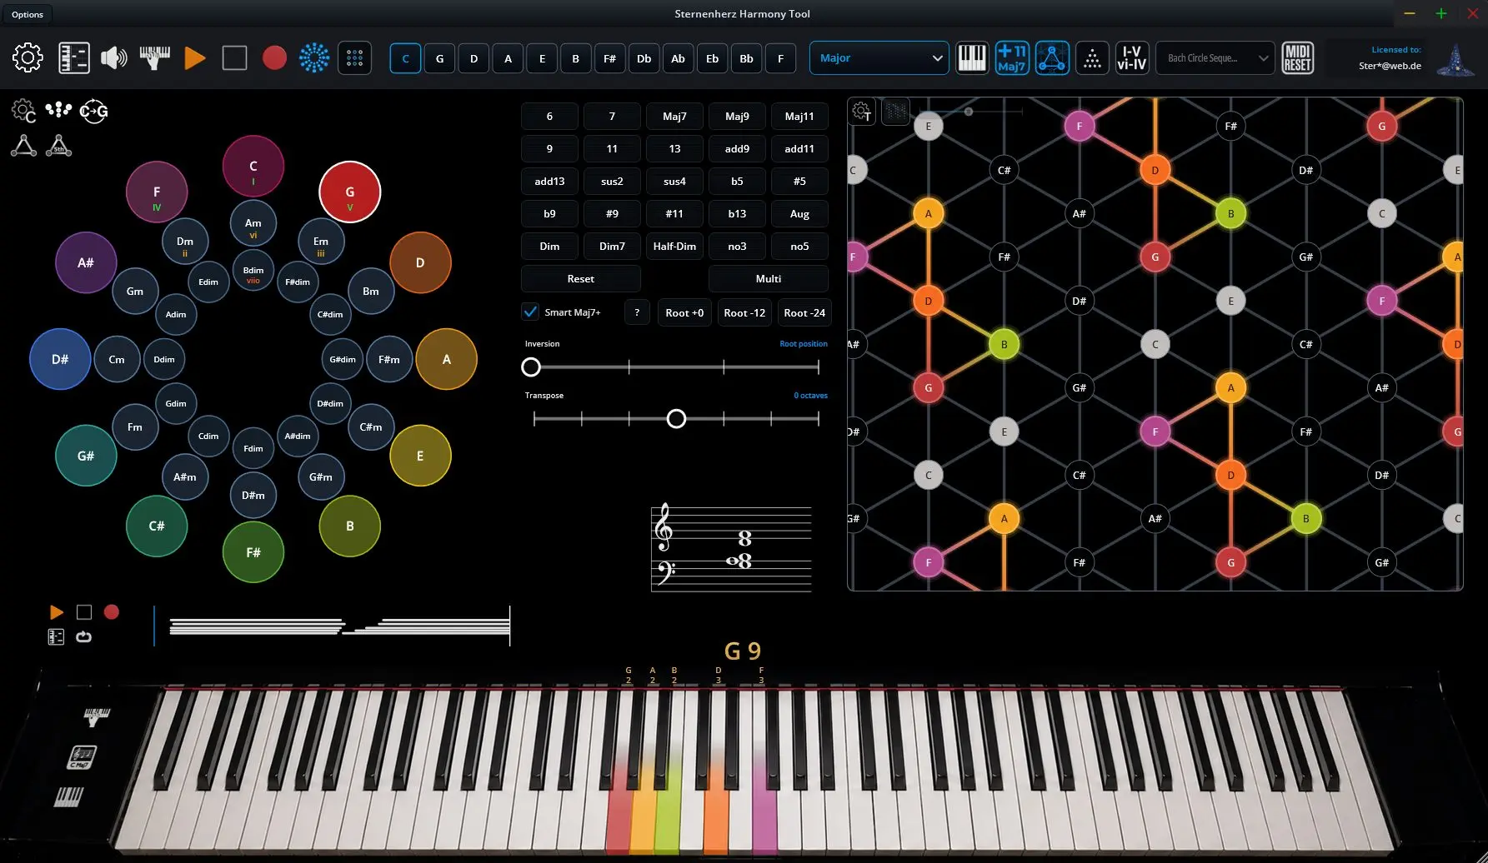This screenshot has width=1488, height=863.
Task: Select key Db in the key selector
Action: [x=644, y=58]
